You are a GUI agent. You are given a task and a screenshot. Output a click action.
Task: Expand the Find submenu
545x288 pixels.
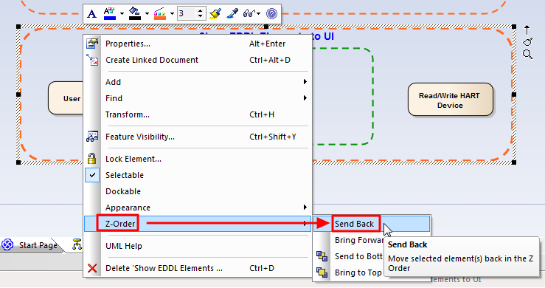pos(197,98)
